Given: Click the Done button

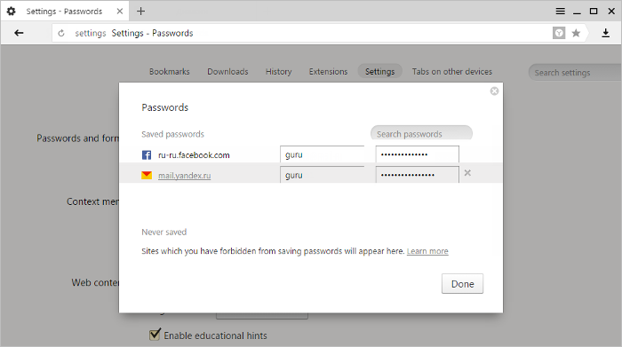Looking at the screenshot, I should pos(463,284).
